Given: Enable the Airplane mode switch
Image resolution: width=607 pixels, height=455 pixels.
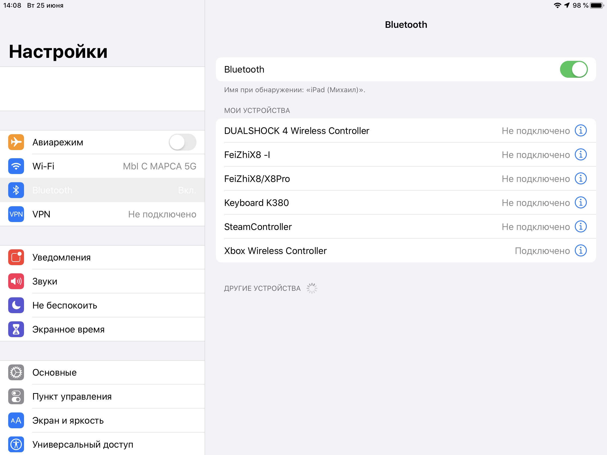Looking at the screenshot, I should pos(182,142).
